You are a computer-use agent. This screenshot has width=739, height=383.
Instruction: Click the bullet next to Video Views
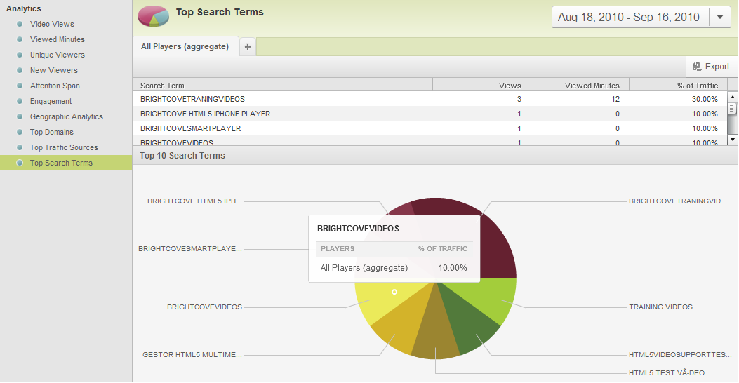click(x=20, y=24)
